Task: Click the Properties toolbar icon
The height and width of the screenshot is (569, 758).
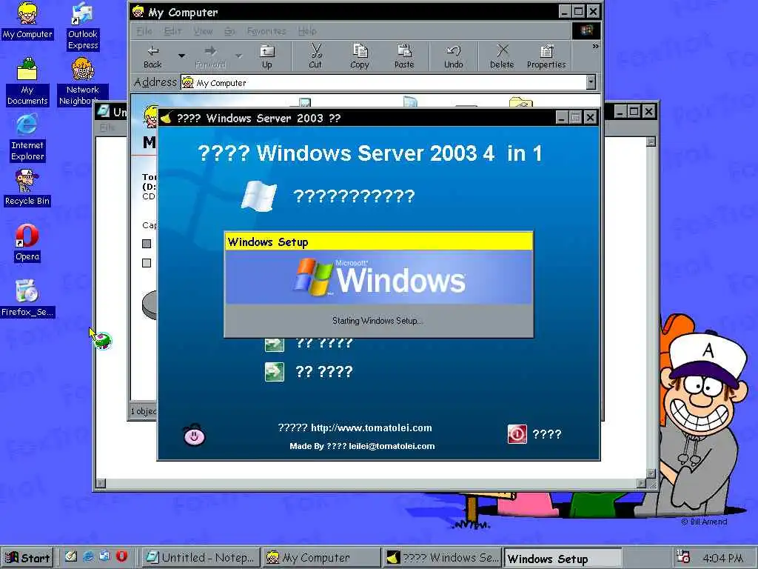Action: point(546,56)
